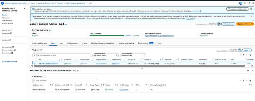Image resolution: width=255 pixels, height=101 pixels.
Task: Open Filter desired status dropdown
Action: [x=105, y=55]
